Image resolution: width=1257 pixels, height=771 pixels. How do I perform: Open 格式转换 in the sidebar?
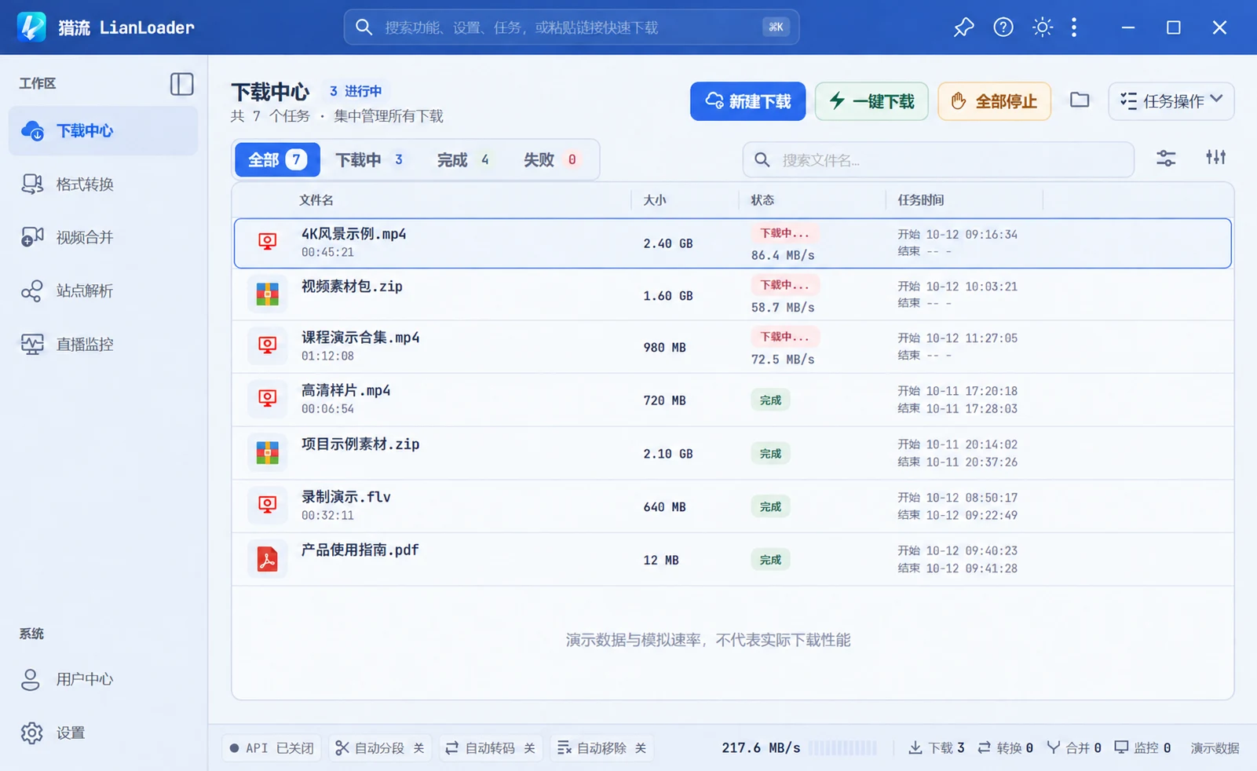(x=103, y=184)
